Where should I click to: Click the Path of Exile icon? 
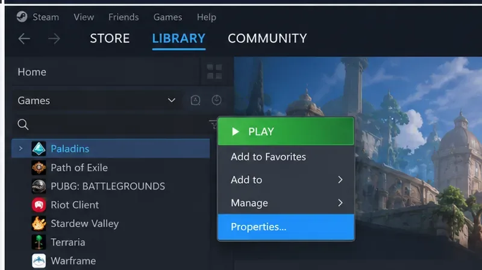[39, 168]
